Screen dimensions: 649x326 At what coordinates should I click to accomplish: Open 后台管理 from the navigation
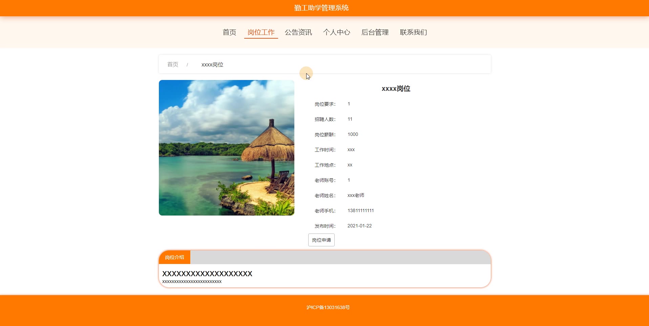[375, 32]
